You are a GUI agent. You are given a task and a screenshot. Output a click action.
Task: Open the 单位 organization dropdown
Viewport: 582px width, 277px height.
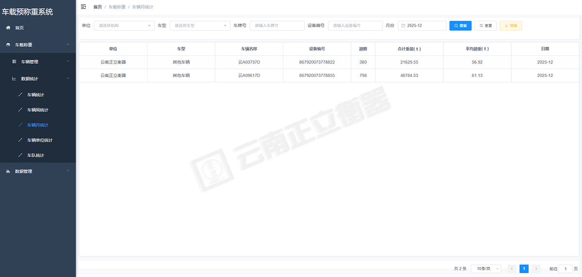tap(124, 26)
